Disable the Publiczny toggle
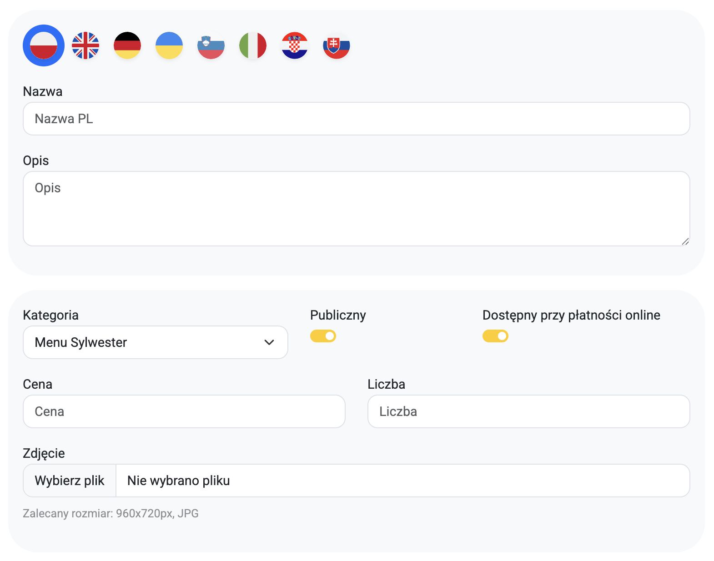 pos(323,336)
